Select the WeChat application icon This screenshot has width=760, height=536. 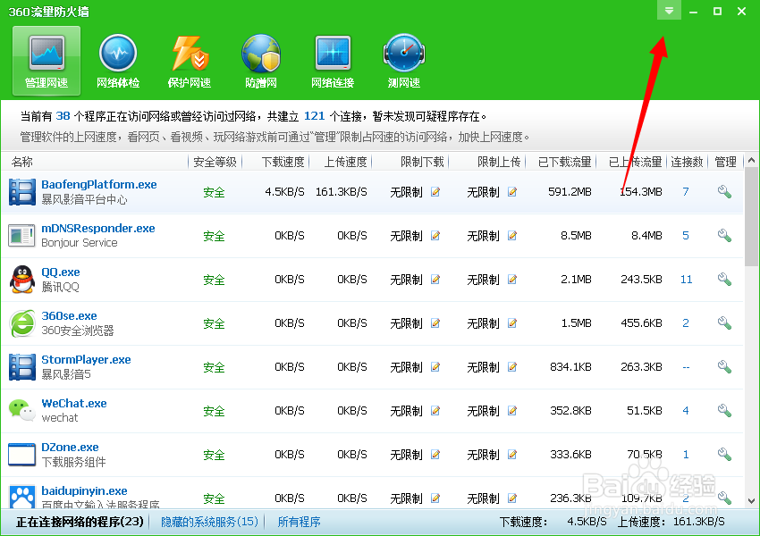pos(22,410)
